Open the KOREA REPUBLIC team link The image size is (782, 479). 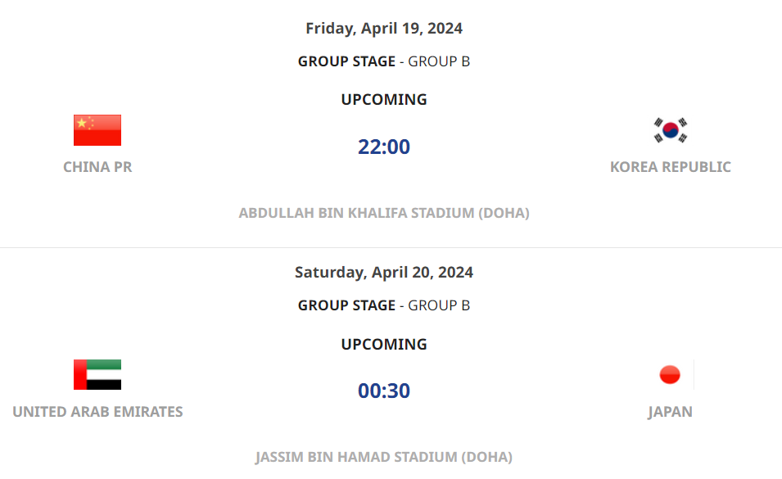click(x=671, y=167)
